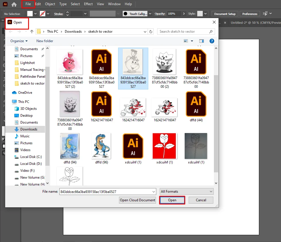Click the white Fill color swatch
The height and width of the screenshot is (242, 281).
click(30, 14)
